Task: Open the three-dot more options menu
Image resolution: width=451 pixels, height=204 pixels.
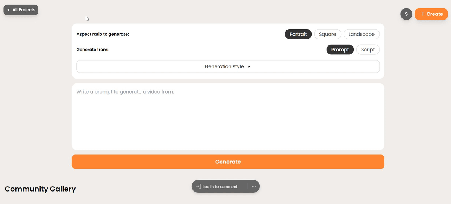Action: 254,186
